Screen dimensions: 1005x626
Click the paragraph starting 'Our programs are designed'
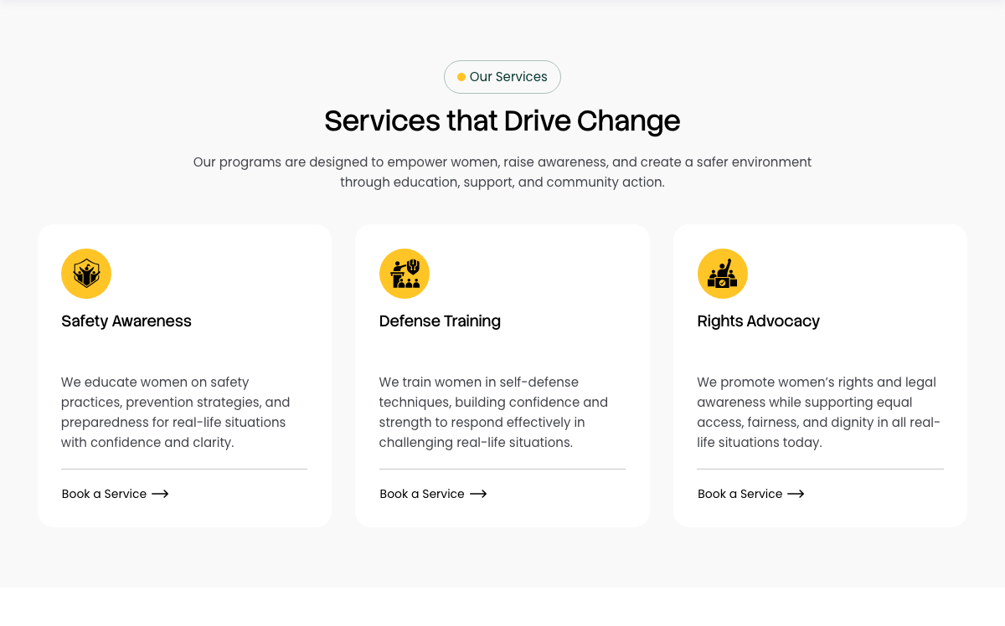tap(502, 172)
